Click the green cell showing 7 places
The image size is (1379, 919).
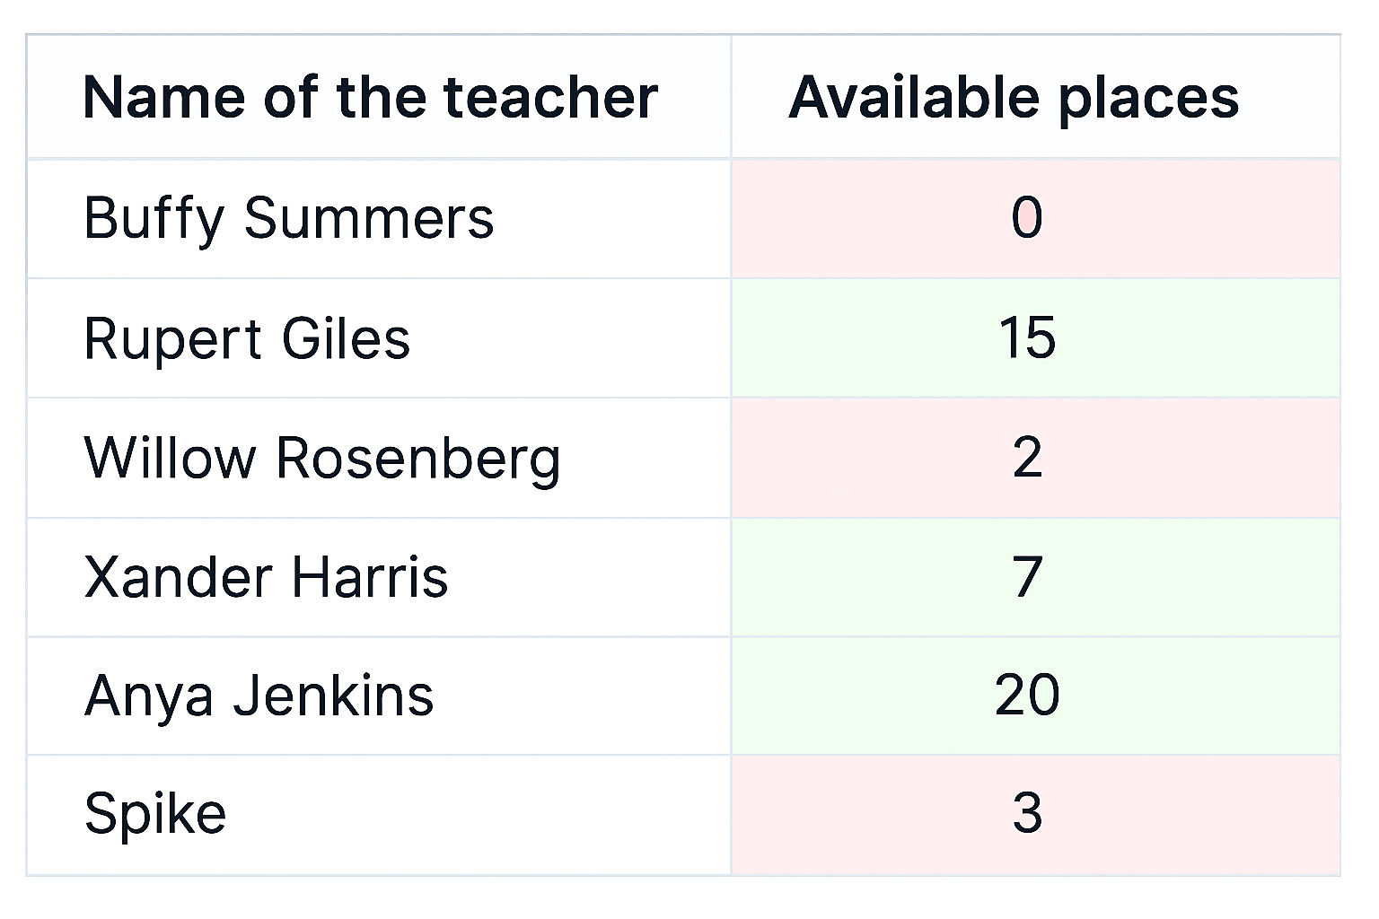1035,577
